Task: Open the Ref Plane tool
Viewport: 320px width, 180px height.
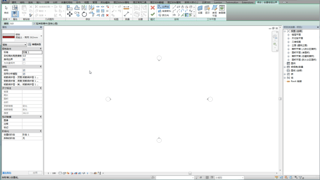Action: click(x=214, y=11)
